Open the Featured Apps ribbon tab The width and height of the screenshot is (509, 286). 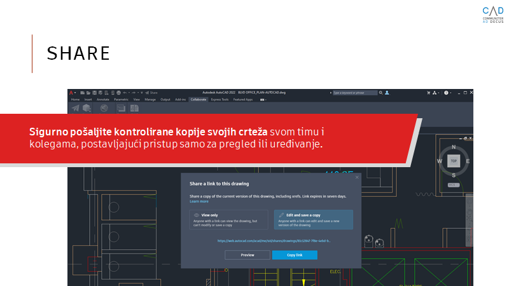pos(243,100)
